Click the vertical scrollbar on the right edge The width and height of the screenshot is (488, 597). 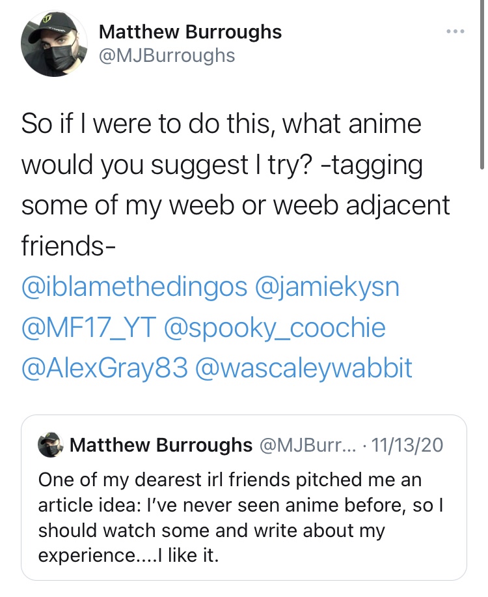pyautogui.click(x=482, y=85)
